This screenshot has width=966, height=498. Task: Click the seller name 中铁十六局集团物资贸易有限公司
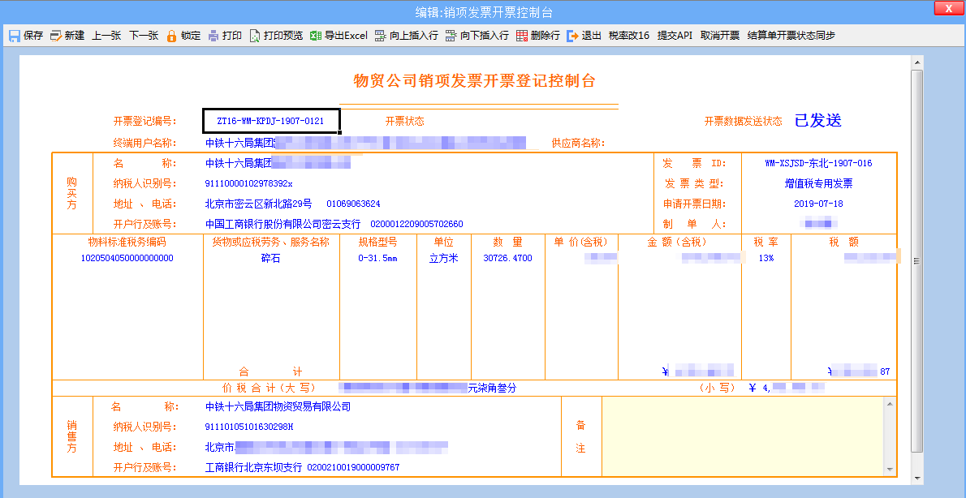pos(278,406)
